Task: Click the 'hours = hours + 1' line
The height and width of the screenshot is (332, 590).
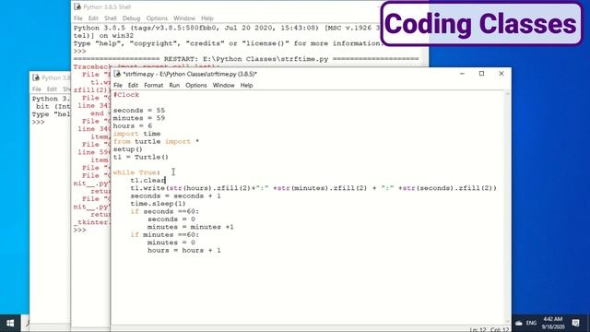Action: tap(184, 250)
